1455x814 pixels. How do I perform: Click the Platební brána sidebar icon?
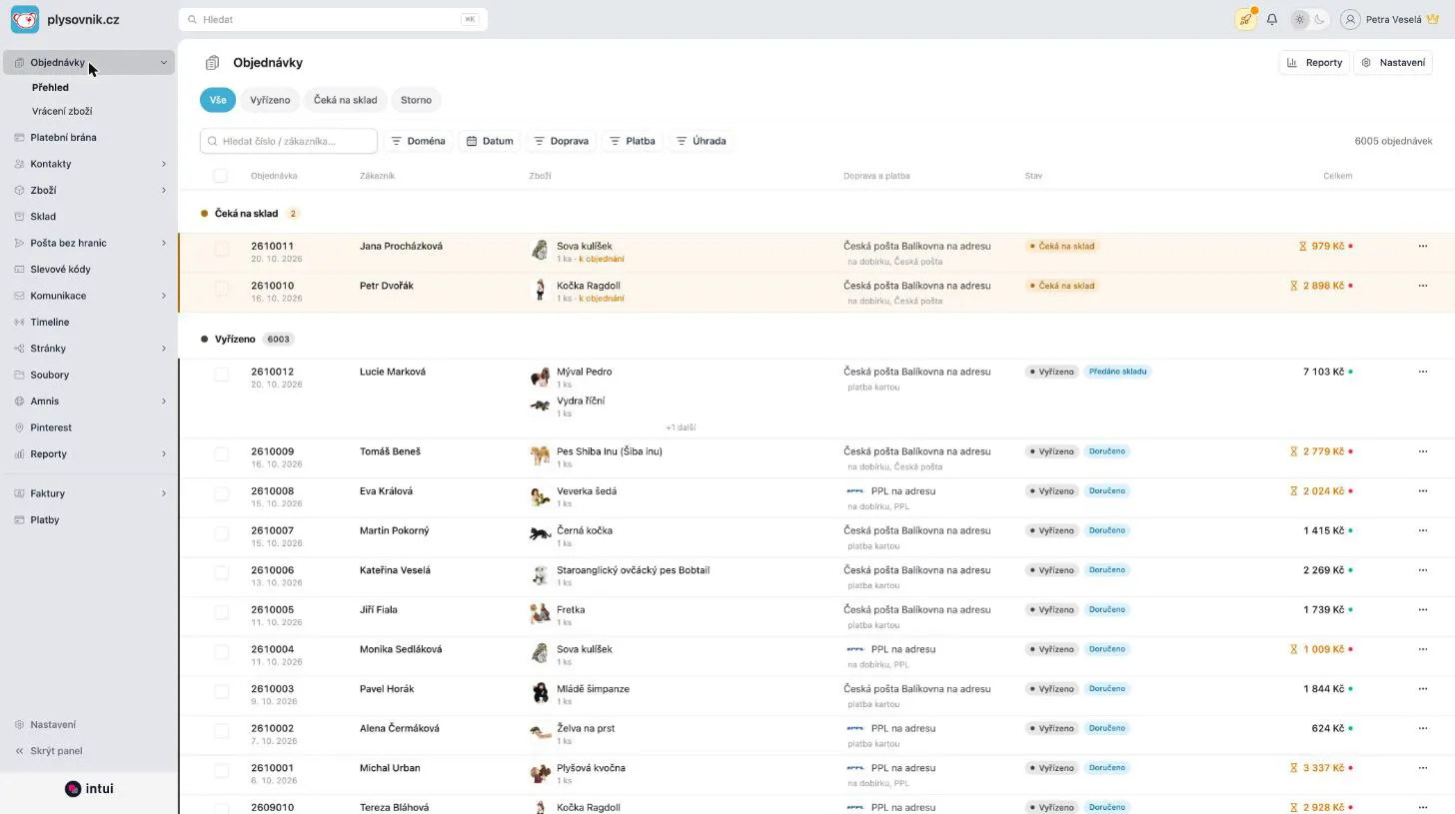[x=19, y=138]
